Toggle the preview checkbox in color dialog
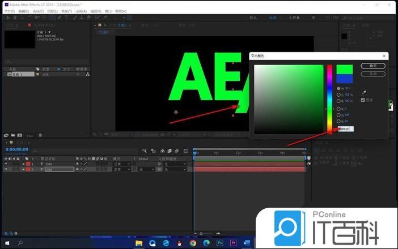The width and height of the screenshot is (398, 249). (x=363, y=100)
